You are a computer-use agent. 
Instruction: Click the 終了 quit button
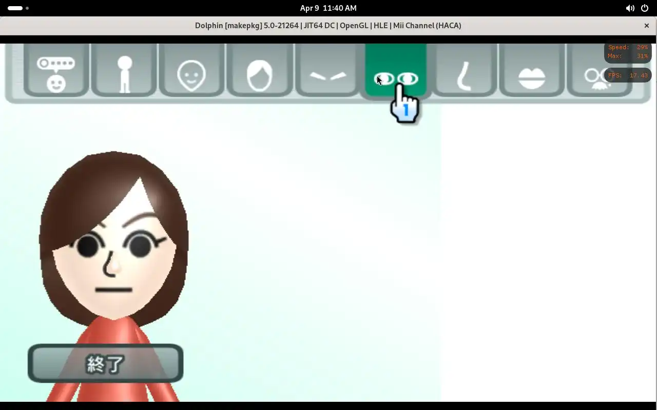tap(105, 363)
